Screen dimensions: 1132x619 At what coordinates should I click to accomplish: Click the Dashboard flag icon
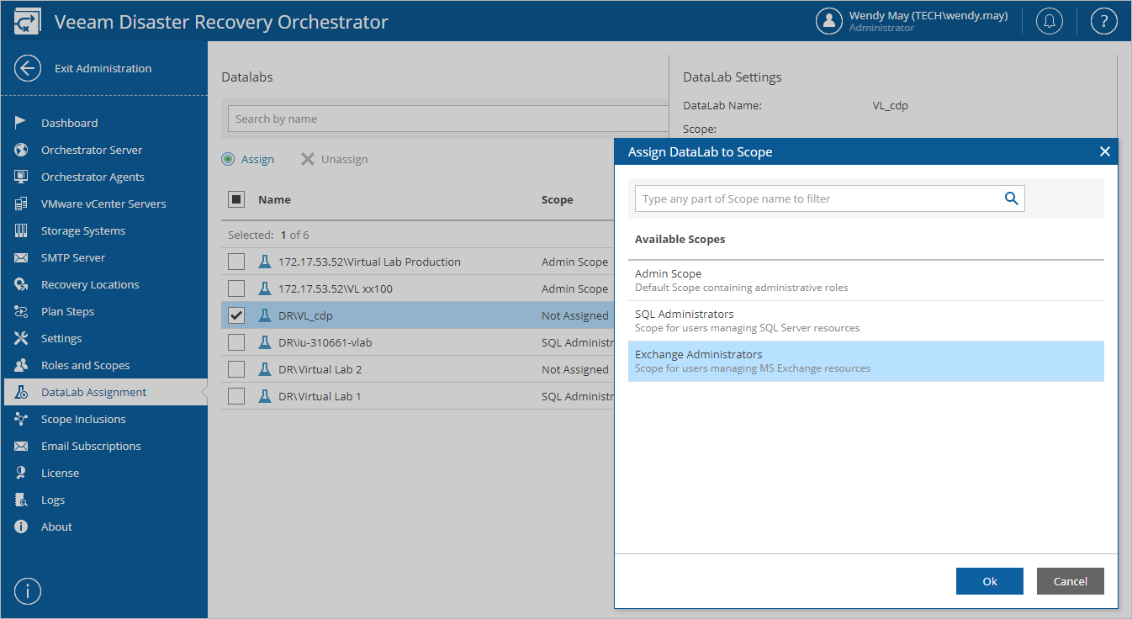pos(22,123)
